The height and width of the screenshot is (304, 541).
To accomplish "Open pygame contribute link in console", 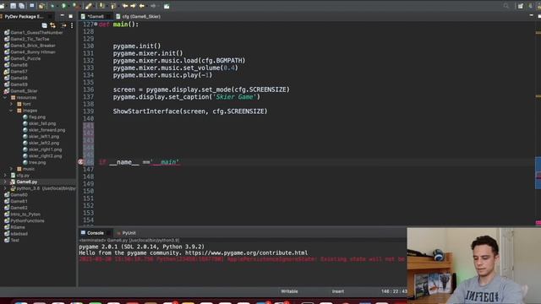I will pyautogui.click(x=246, y=253).
